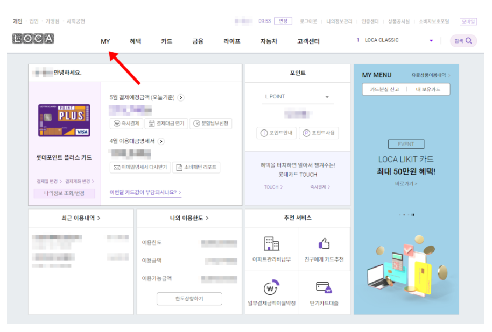Click the 즉시결제 button
The image size is (492, 332).
point(126,124)
